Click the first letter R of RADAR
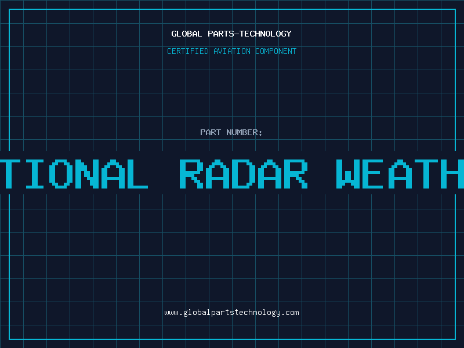464x348 pixels. pyautogui.click(x=191, y=174)
